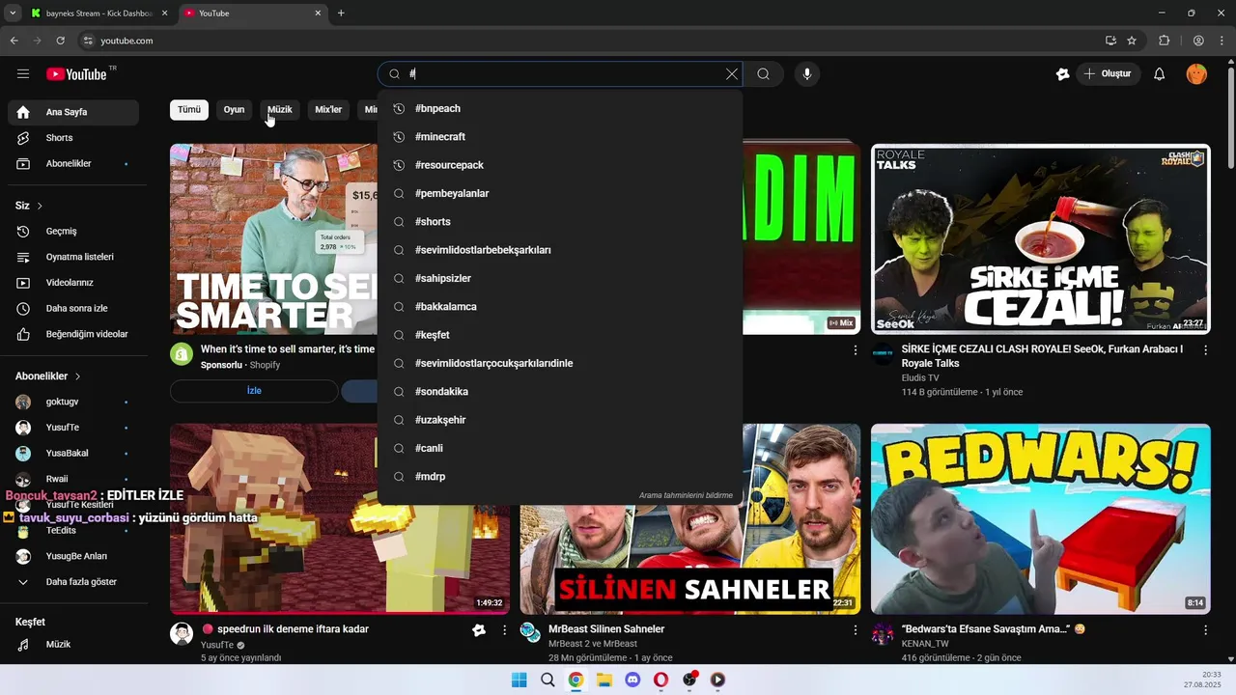The height and width of the screenshot is (695, 1236).
Task: Open Chrome three-dot menu
Action: [x=1222, y=41]
